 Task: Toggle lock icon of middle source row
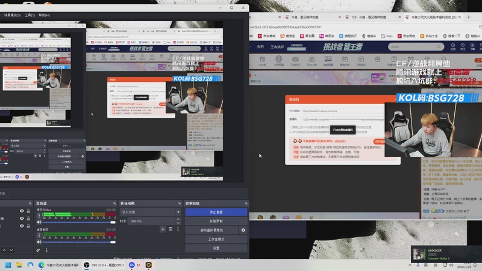pyautogui.click(x=28, y=218)
